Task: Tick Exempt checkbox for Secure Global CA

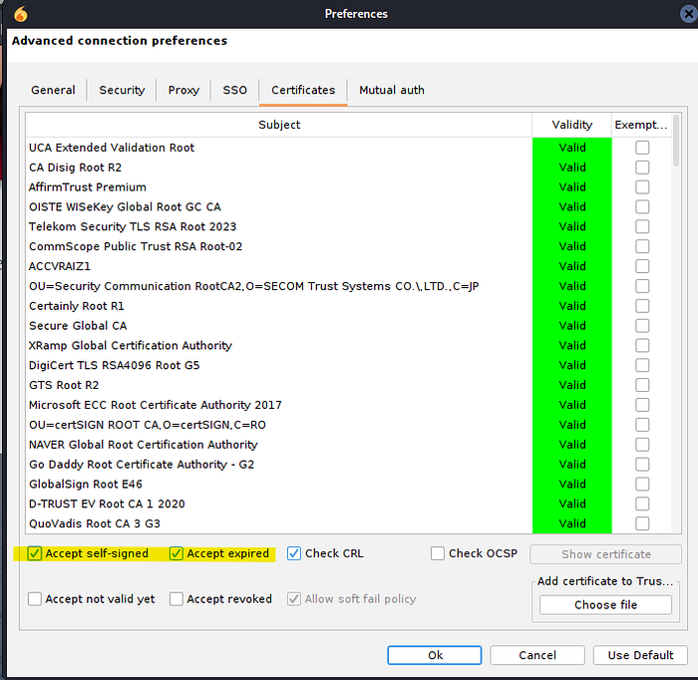Action: coord(642,326)
